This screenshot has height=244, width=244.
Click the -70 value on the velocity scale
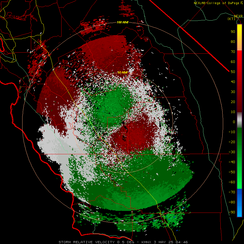tap(232, 192)
